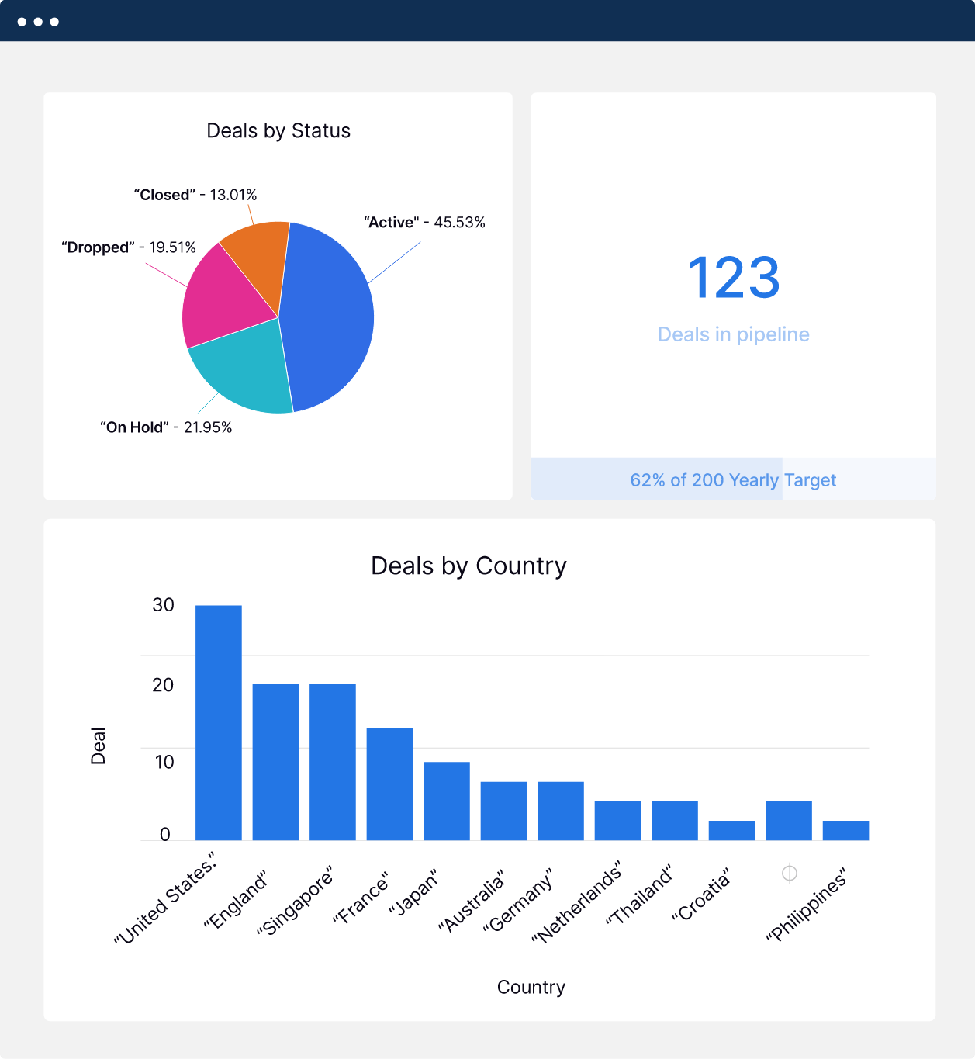This screenshot has height=1059, width=975.
Task: Click the blue Active pie slice
Action: pos(330,318)
